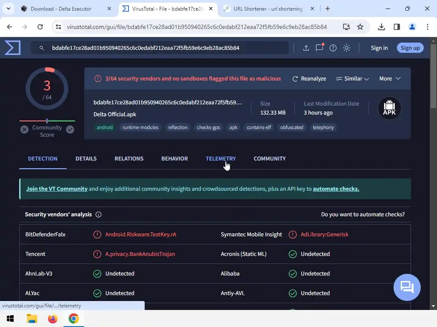
Task: Vote positive with community checkmark icon
Action: [70, 129]
